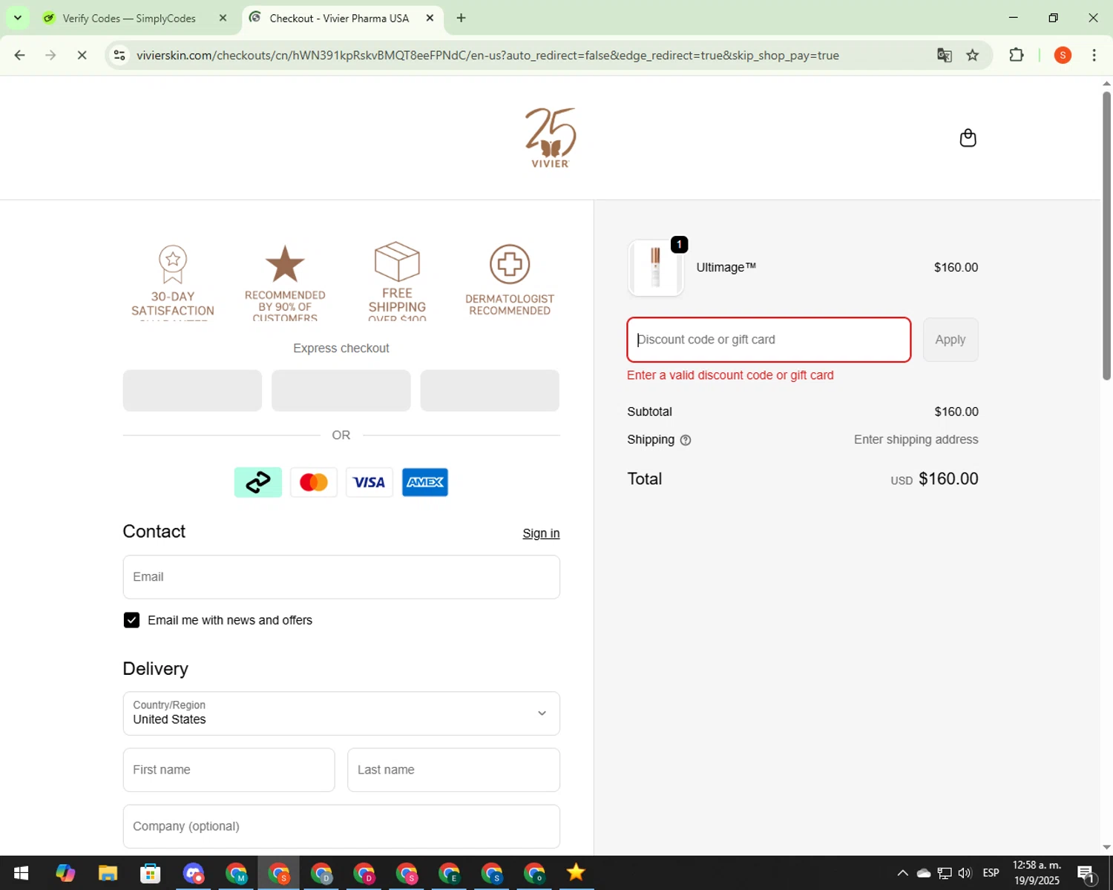Viewport: 1113px width, 890px height.
Task: Click the Ultimage product name
Action: click(x=726, y=268)
